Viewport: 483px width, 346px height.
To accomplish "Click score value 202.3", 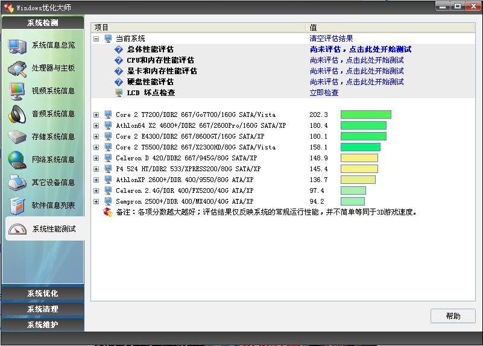I will 318,115.
